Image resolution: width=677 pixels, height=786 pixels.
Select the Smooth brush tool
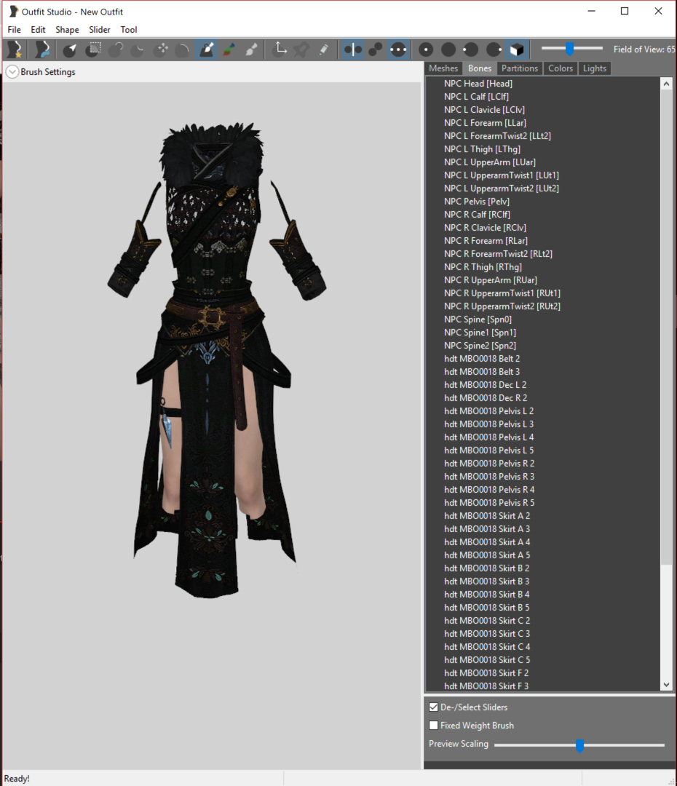tap(183, 49)
